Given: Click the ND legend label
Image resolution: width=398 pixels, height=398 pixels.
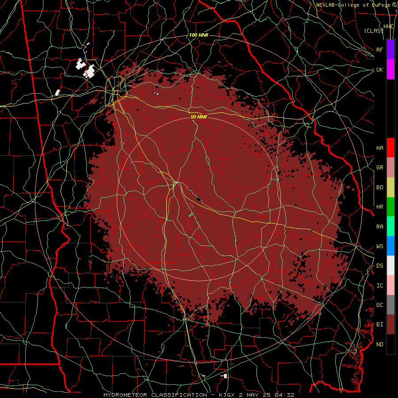Looking at the screenshot, I should (x=379, y=344).
